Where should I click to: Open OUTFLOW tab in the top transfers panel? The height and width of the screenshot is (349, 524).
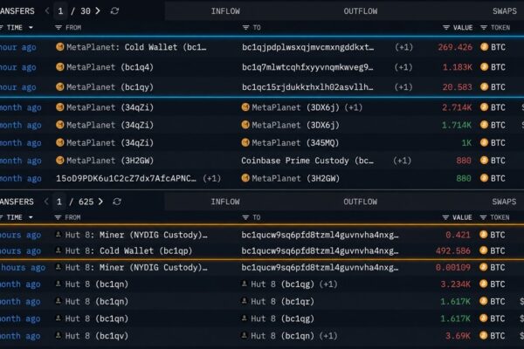coord(360,11)
